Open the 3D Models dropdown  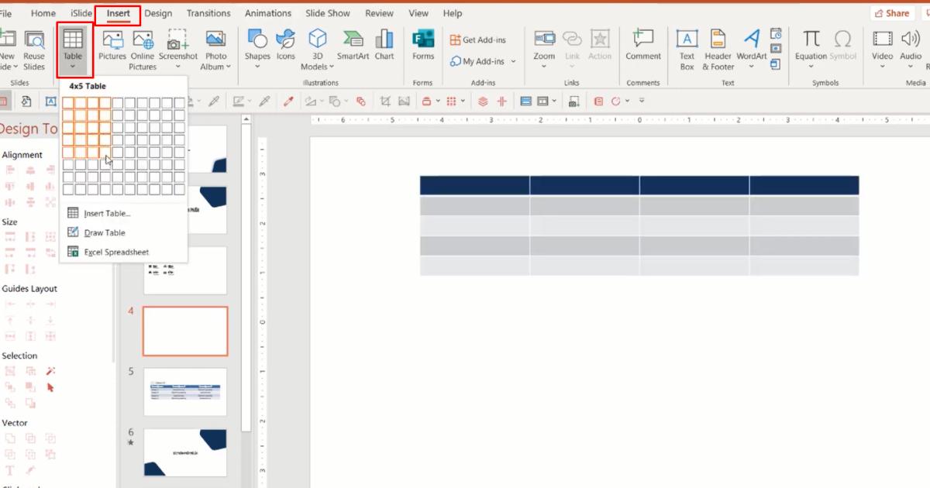[x=317, y=50]
